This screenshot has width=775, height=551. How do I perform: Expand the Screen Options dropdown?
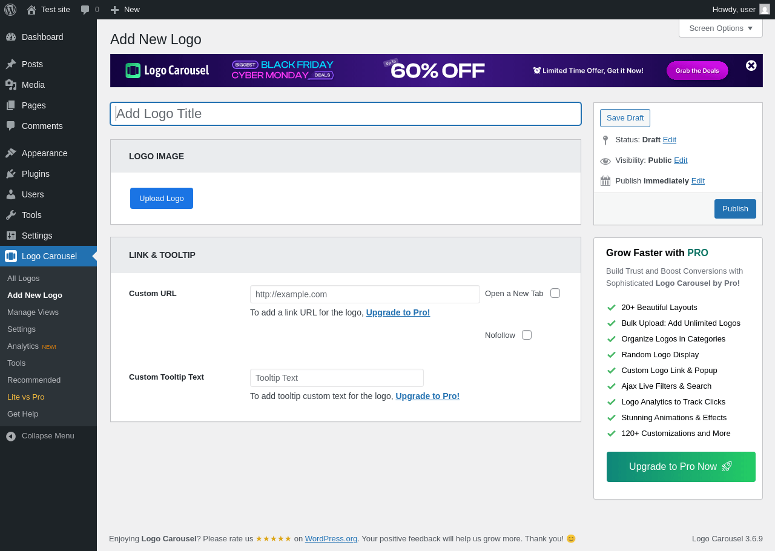[x=721, y=28]
